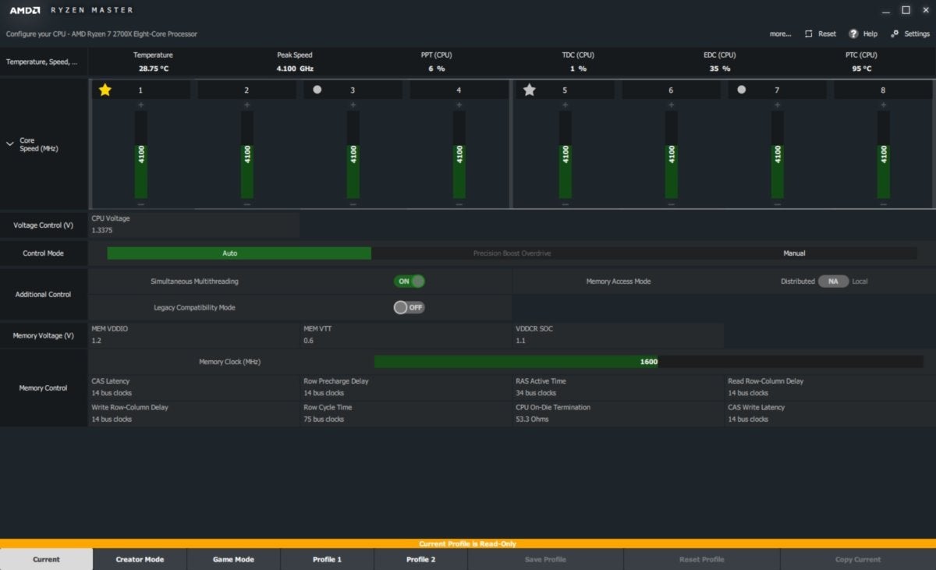This screenshot has width=936, height=570.
Task: Switch to the Current tab
Action: (46, 559)
